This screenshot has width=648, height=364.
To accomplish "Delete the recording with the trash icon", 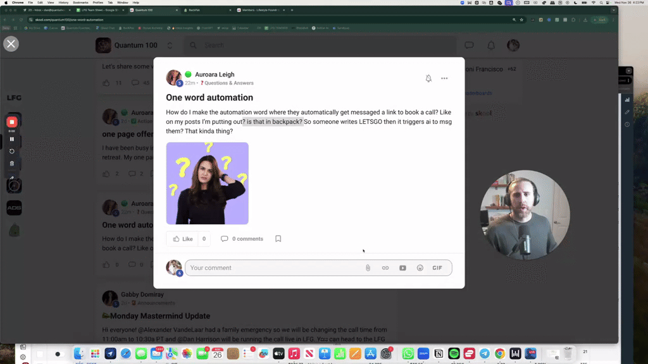I will [x=13, y=163].
